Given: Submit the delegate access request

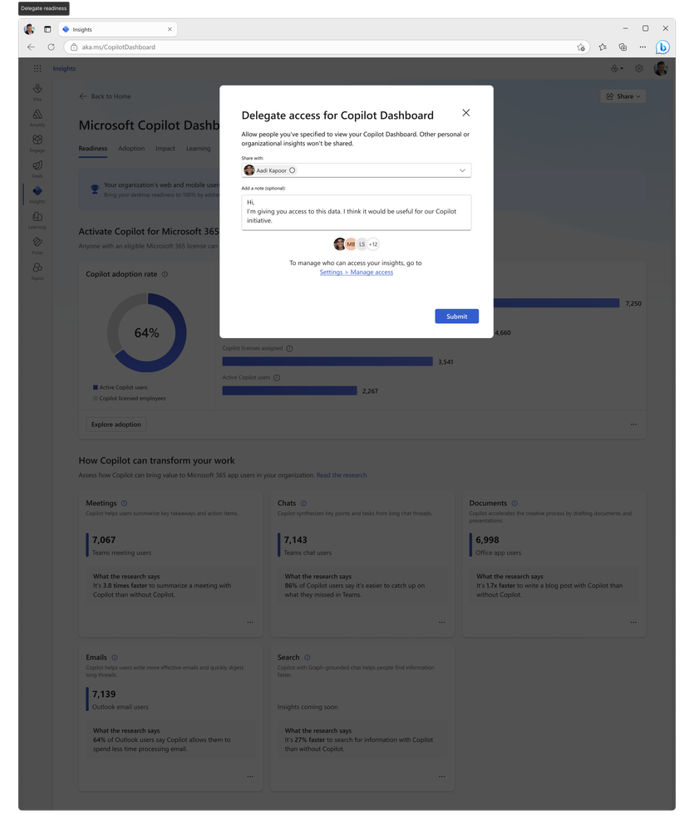Looking at the screenshot, I should click(456, 316).
